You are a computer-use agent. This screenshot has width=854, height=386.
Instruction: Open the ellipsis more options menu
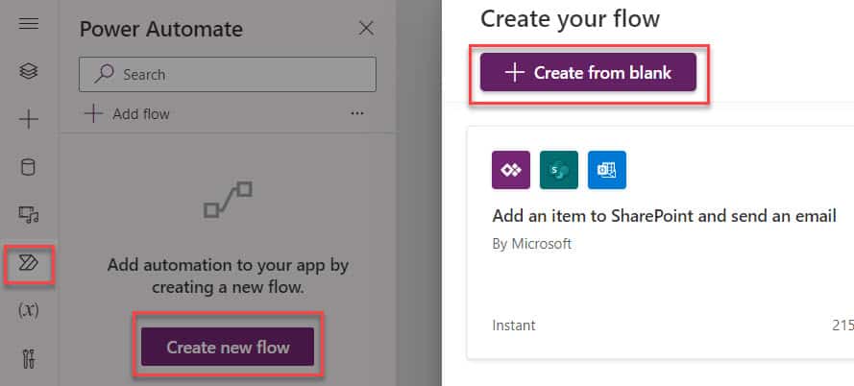pos(357,113)
